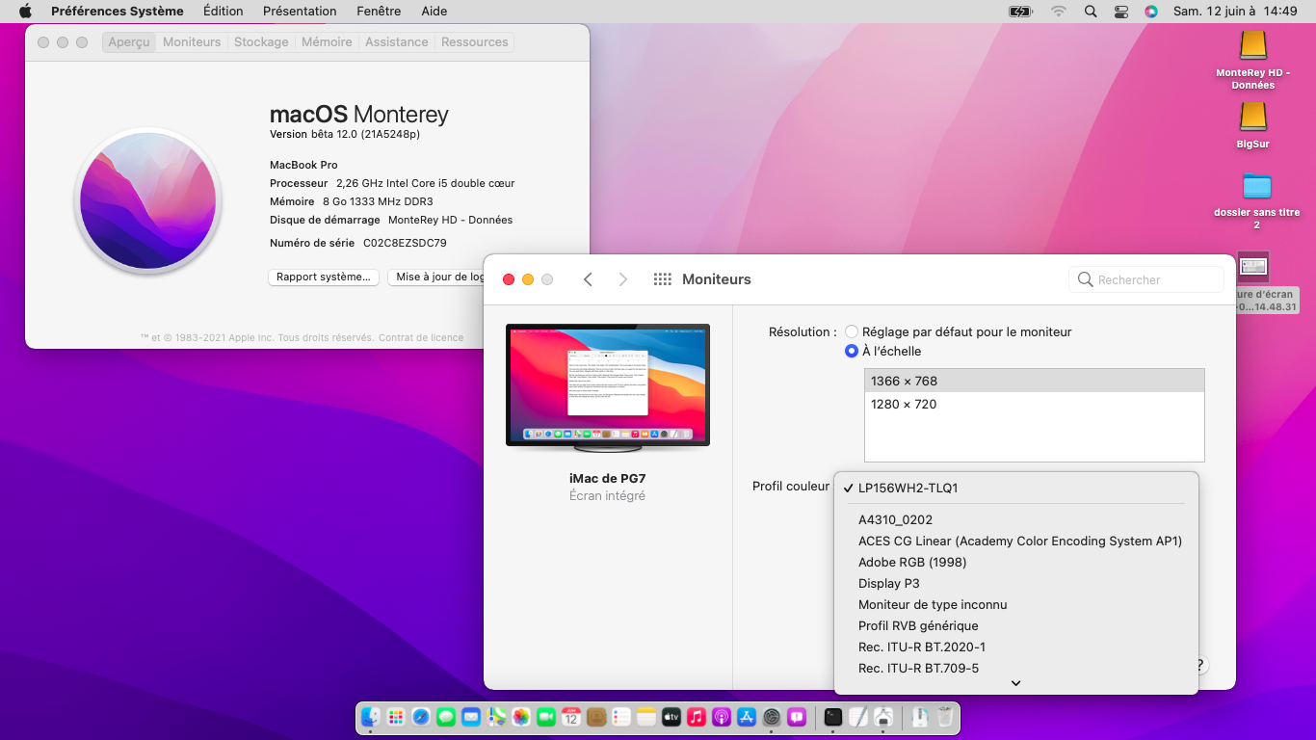The width and height of the screenshot is (1316, 740).
Task: Open Terminal from the Dock
Action: point(833,717)
